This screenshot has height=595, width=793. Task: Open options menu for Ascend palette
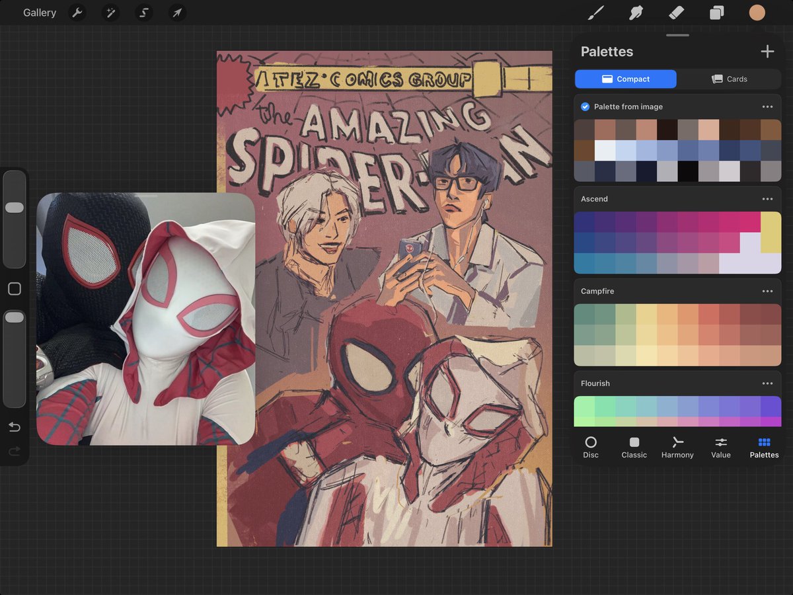tap(767, 199)
